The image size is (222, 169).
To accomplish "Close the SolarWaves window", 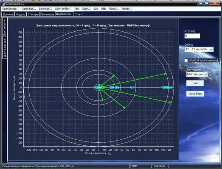I will coord(215,3).
